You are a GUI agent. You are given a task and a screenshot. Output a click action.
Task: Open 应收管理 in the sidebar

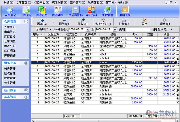[x=10, y=73]
